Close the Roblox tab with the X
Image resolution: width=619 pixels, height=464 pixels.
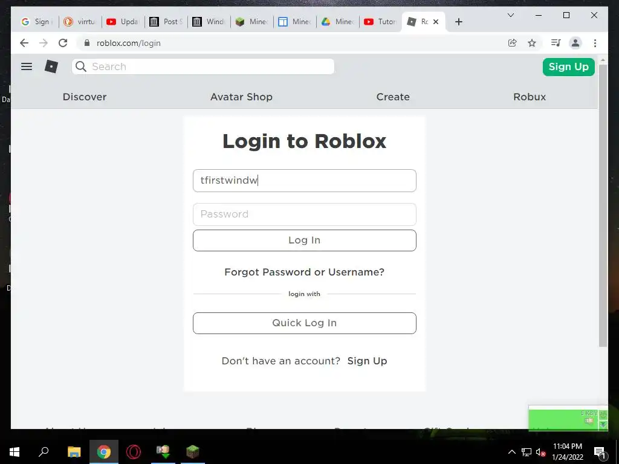point(436,22)
